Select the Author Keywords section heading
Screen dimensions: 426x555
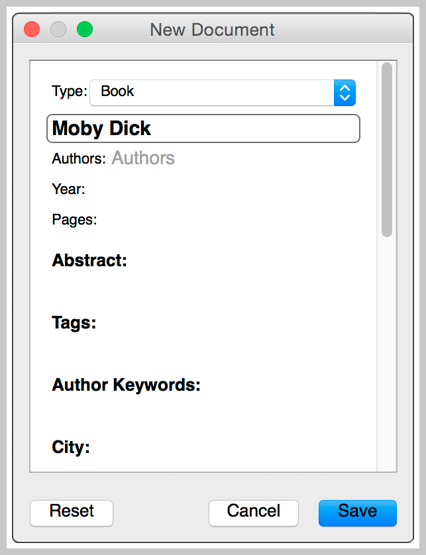point(126,385)
